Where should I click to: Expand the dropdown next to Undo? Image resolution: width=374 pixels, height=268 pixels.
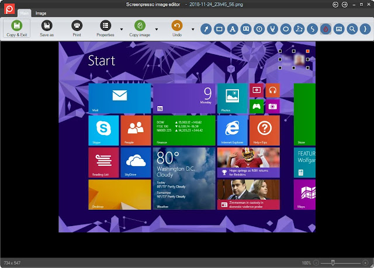193,29
